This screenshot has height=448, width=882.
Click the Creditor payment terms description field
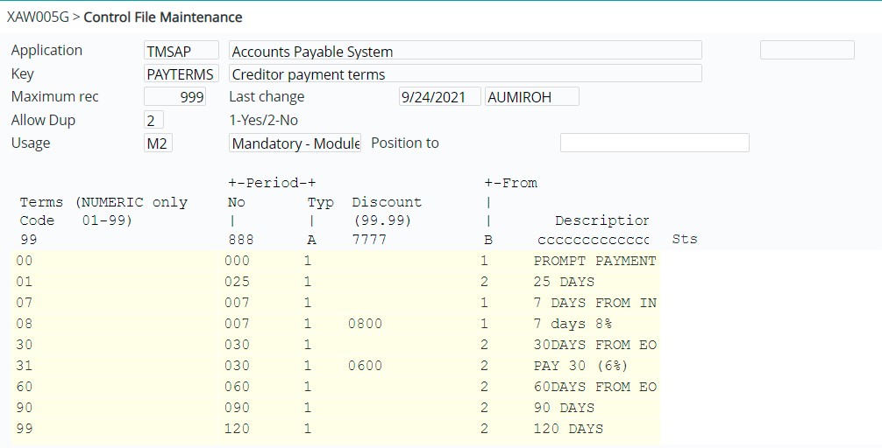point(465,73)
